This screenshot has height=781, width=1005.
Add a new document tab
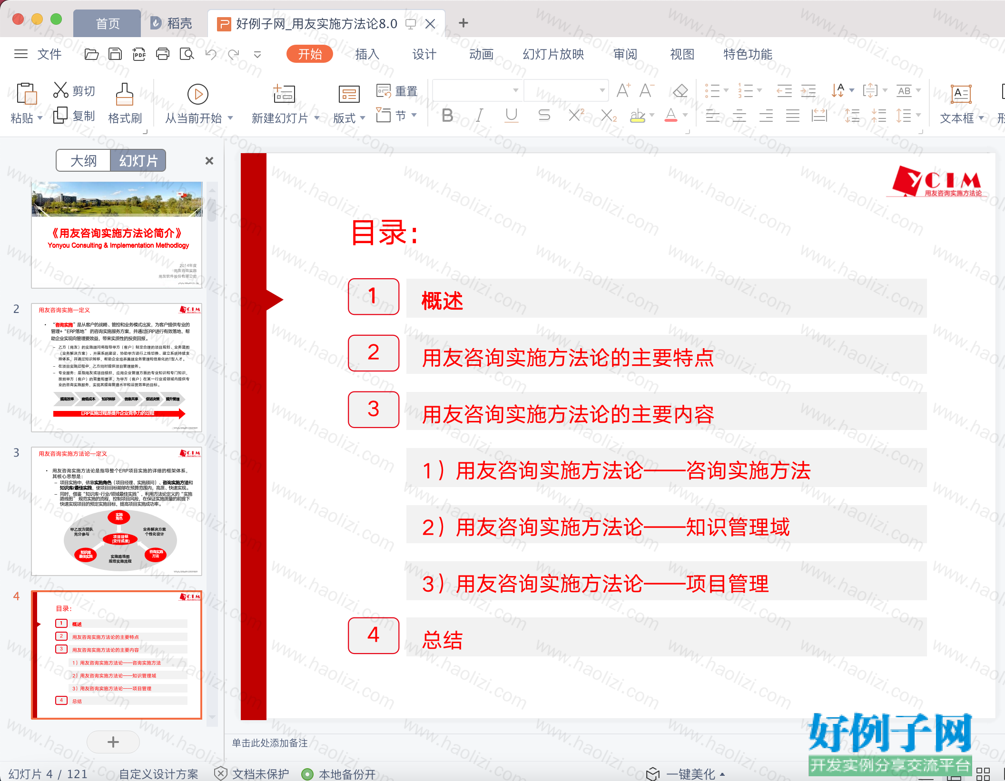tap(463, 23)
